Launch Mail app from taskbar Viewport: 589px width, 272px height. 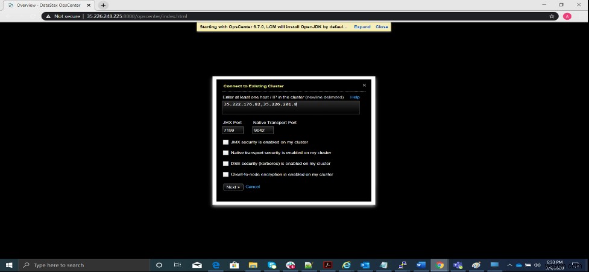197,265
